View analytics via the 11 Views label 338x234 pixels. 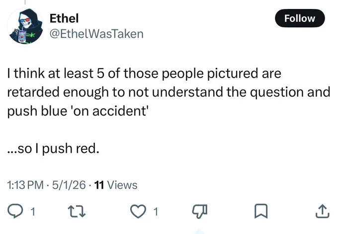116,185
